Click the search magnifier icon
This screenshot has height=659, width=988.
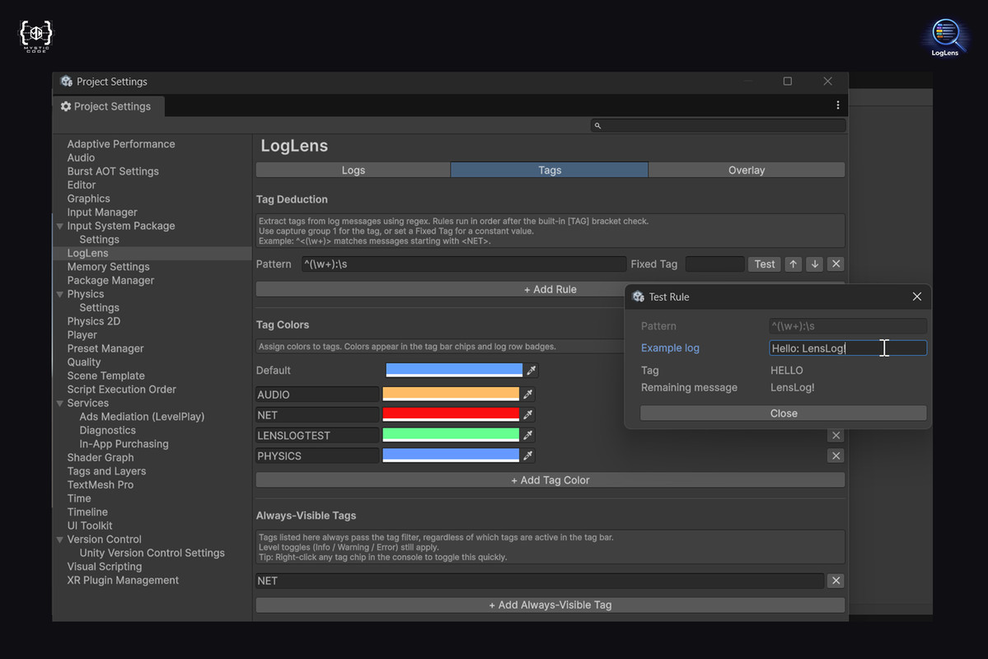597,125
